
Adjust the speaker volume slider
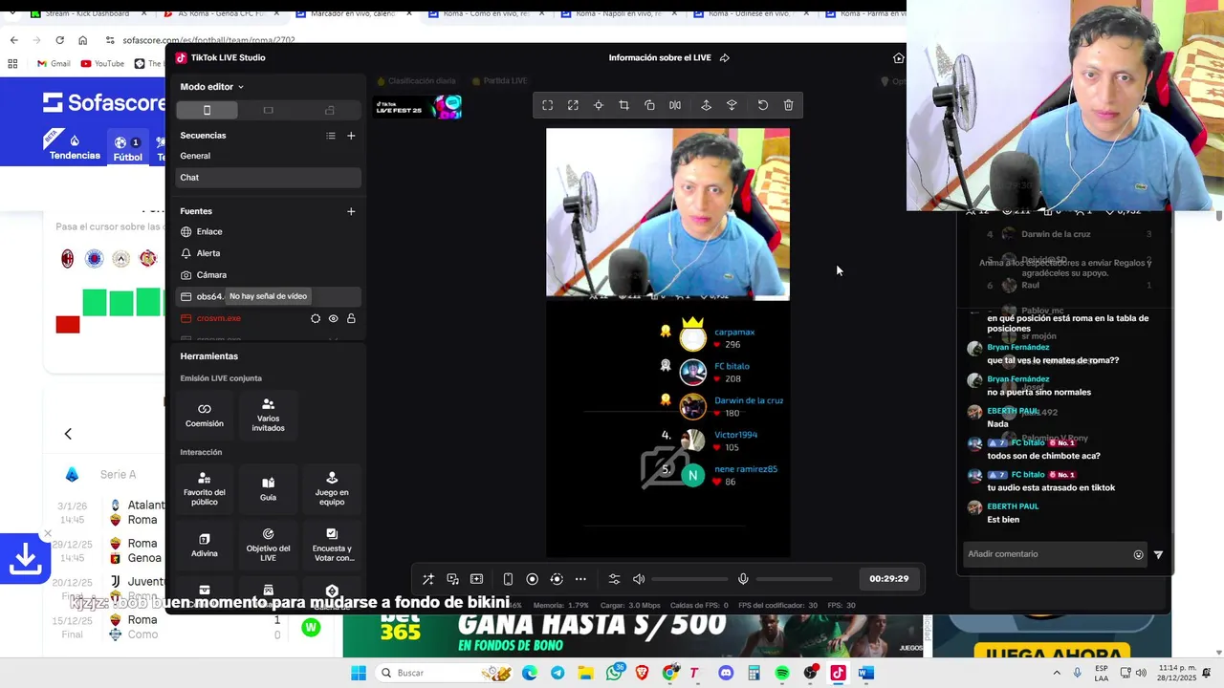pos(690,579)
